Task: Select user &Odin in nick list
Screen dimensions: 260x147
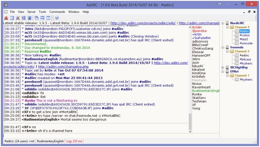Action: (x=197, y=27)
